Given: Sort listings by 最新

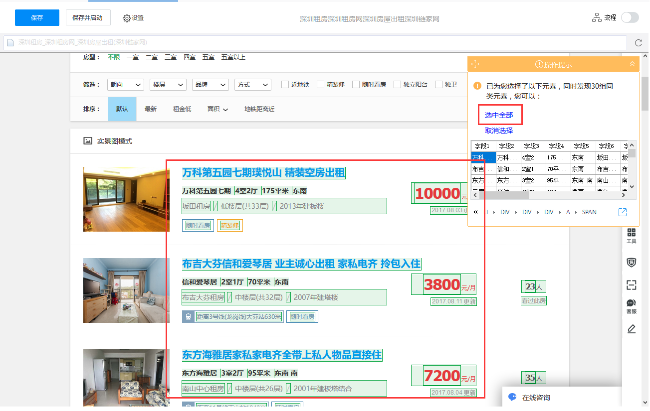Looking at the screenshot, I should 151,109.
